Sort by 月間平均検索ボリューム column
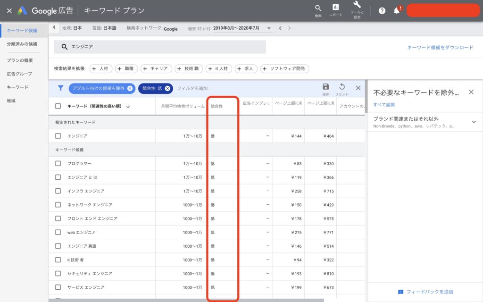 [x=183, y=106]
